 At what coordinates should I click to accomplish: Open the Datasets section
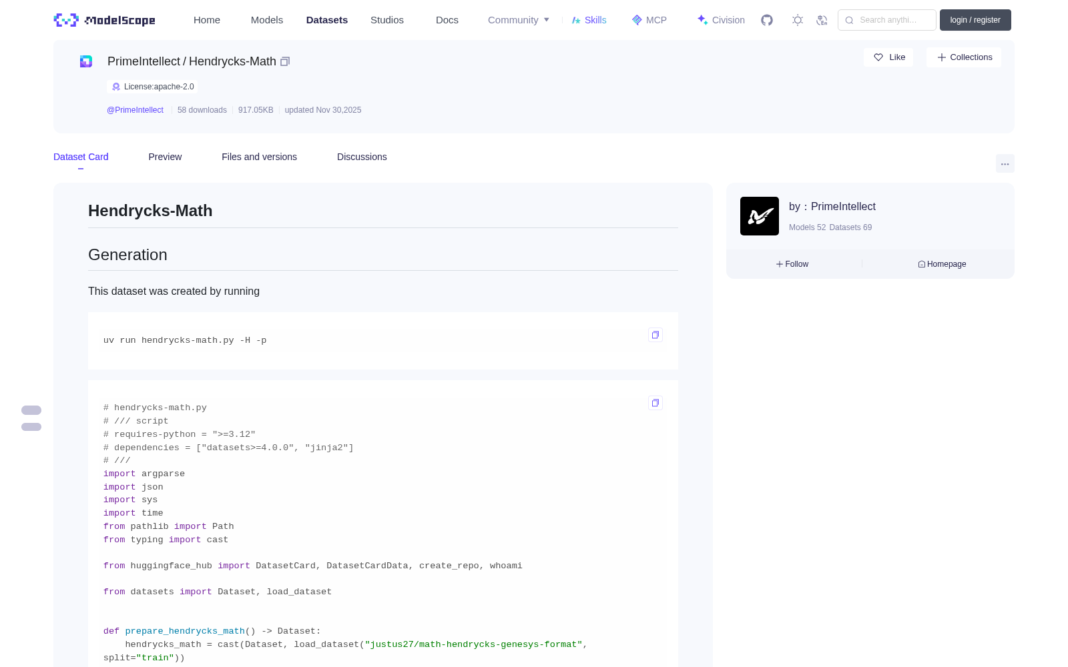click(327, 20)
